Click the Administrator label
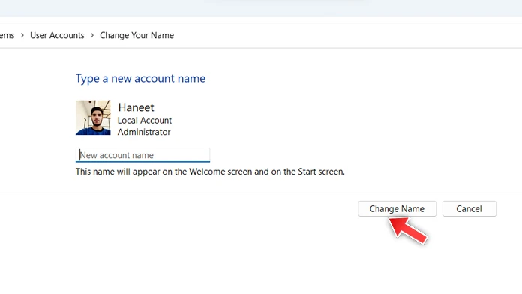The image size is (522, 294). [144, 132]
